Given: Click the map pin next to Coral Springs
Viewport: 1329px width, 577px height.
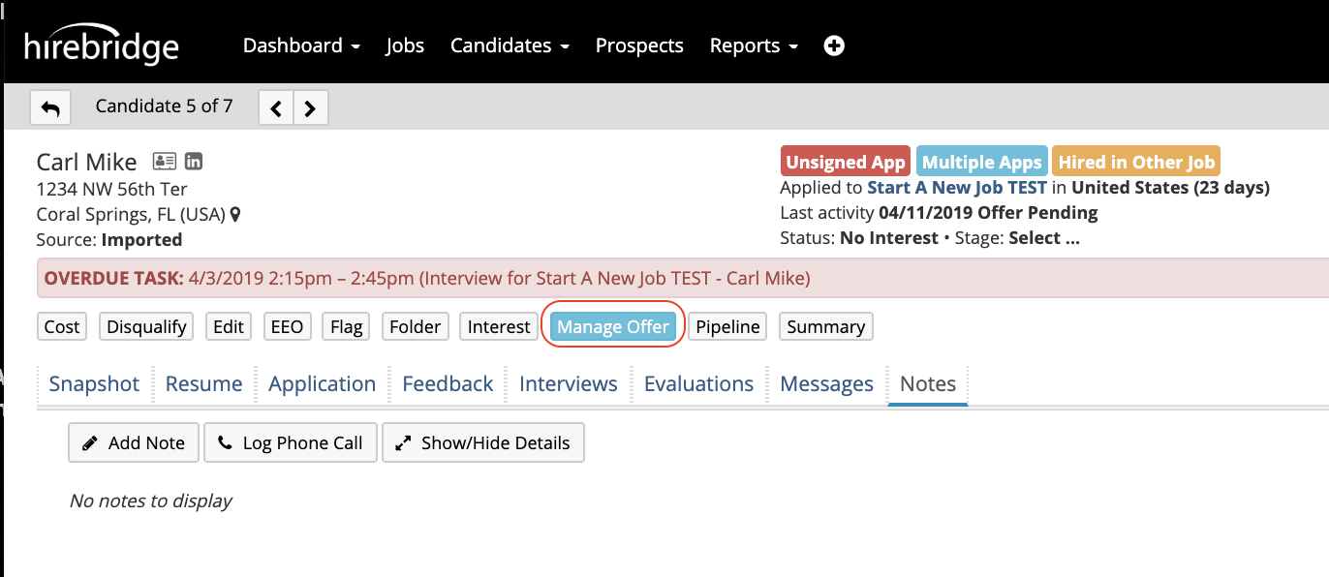Looking at the screenshot, I should (x=233, y=214).
